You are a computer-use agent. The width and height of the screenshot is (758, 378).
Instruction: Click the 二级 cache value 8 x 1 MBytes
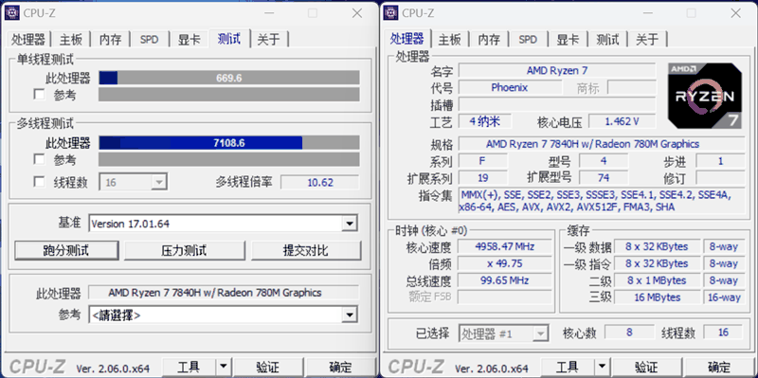pyautogui.click(x=657, y=280)
